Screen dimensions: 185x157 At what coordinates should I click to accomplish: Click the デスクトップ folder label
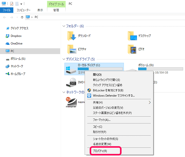click(144, 36)
